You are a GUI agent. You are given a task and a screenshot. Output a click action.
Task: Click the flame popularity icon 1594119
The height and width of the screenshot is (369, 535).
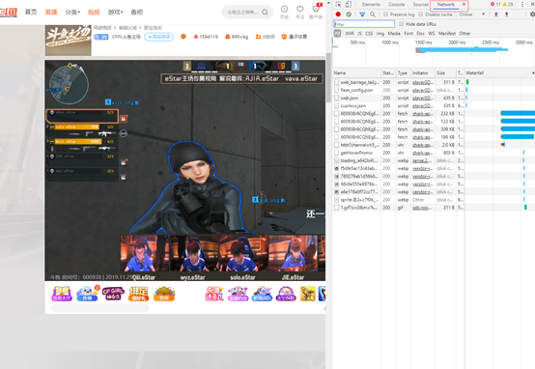pos(196,37)
